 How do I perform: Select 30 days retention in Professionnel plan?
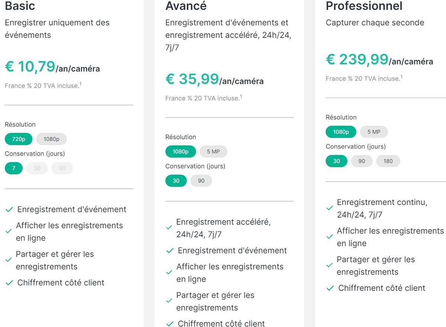tap(336, 161)
